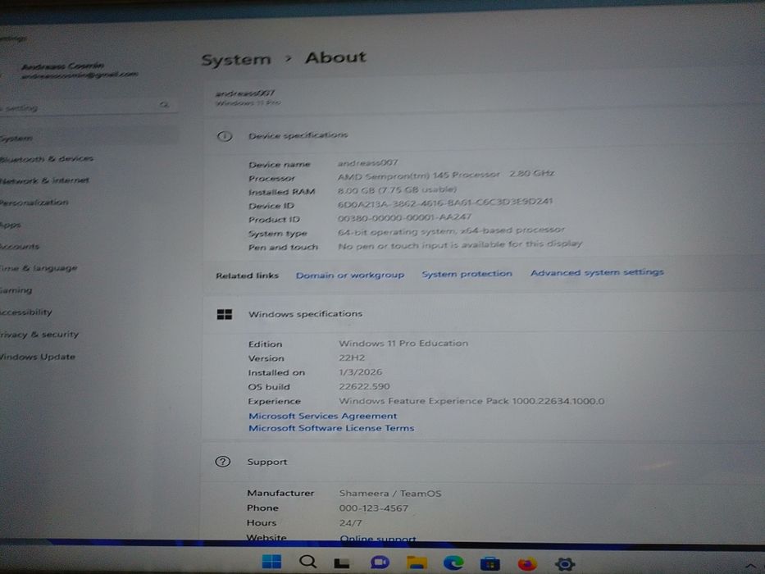Select System in the sidebar
This screenshot has width=765, height=574.
[x=88, y=138]
